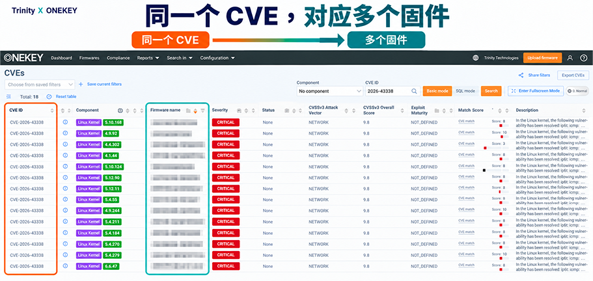Click CVE match link on 5.10.168 row
The height and width of the screenshot is (281, 593).
(466, 121)
